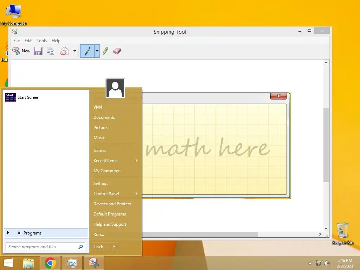Open the monitor app in the taskbar
This screenshot has width=360, height=270.
[x=72, y=263]
